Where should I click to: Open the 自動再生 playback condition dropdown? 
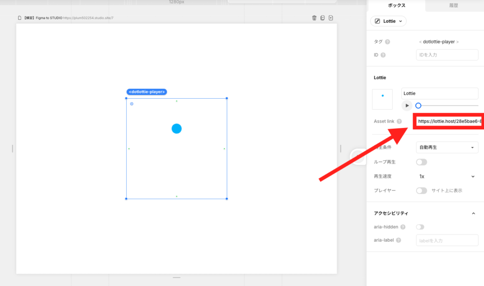point(447,148)
